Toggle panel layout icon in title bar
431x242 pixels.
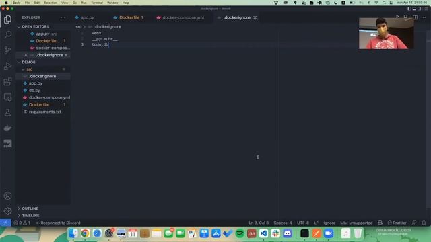tap(414, 9)
